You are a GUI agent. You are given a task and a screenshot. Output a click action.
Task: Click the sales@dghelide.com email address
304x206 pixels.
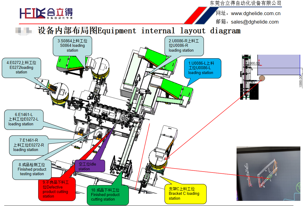[x=255, y=22]
